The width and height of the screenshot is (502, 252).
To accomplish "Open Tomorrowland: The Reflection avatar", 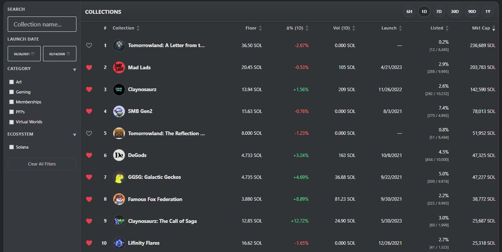I will [x=119, y=134].
